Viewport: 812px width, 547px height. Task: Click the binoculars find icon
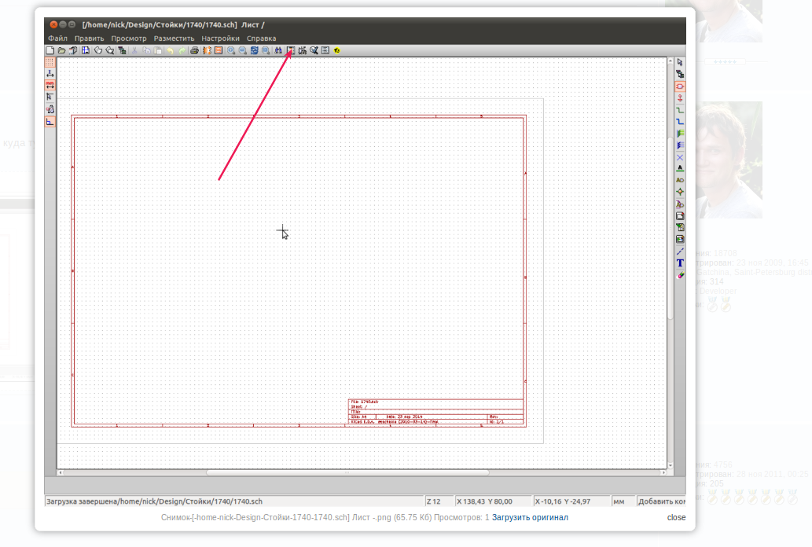click(278, 50)
